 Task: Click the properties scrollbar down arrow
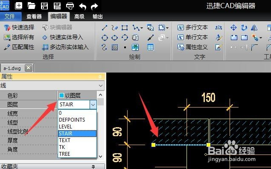pyautogui.click(x=101, y=157)
